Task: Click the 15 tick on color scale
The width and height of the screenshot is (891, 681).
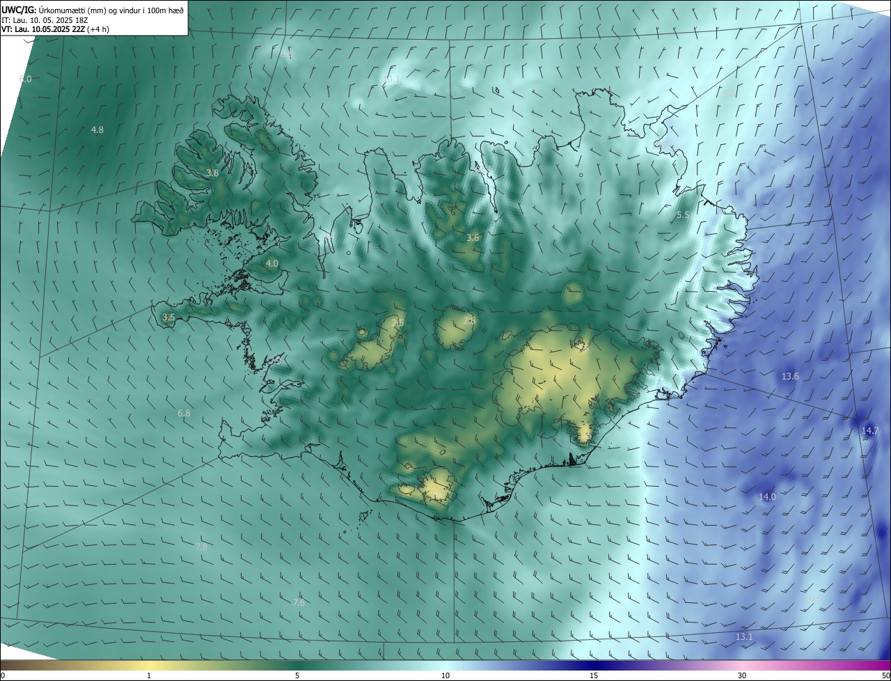Action: point(594,676)
